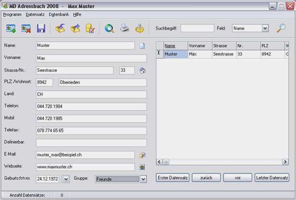296x200 pixels.
Task: Click the add new record icon
Action: (x=11, y=29)
